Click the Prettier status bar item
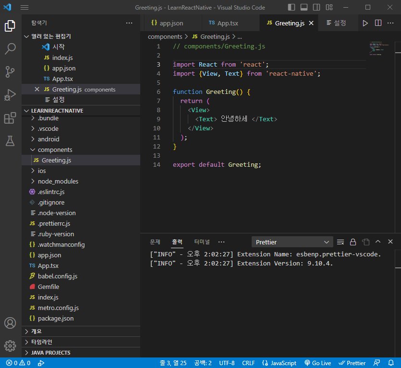Image resolution: width=401 pixels, height=368 pixels. (352, 363)
